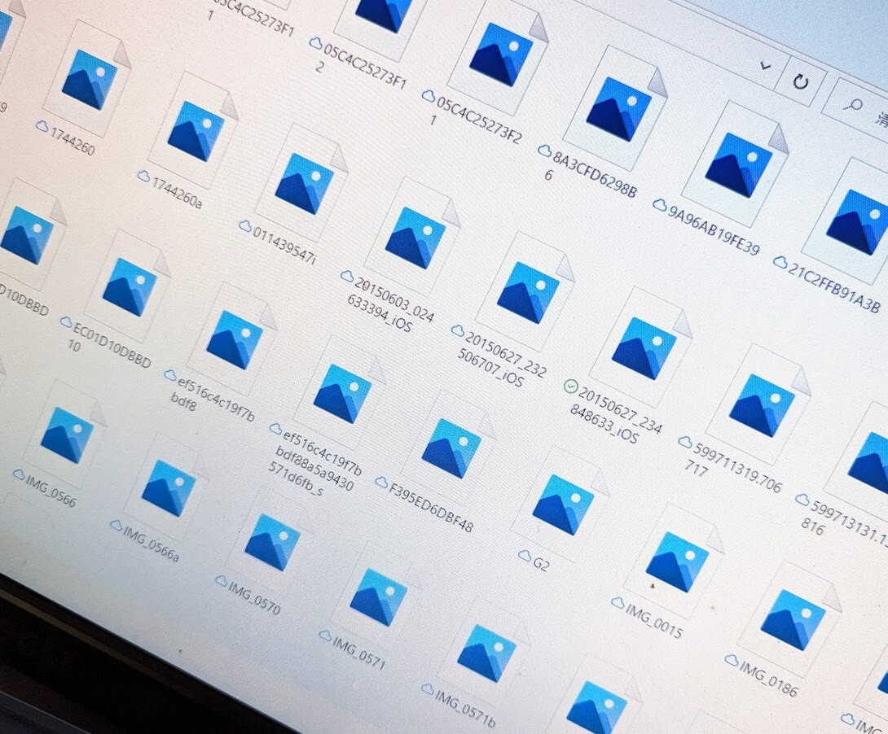Select the IMG_0571b image file icon
The height and width of the screenshot is (734, 888).
486,653
